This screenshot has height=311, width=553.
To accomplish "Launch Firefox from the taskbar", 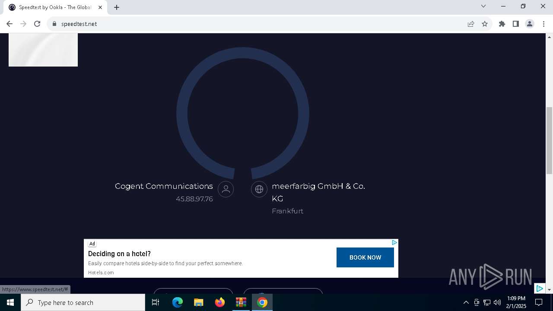I will click(220, 302).
